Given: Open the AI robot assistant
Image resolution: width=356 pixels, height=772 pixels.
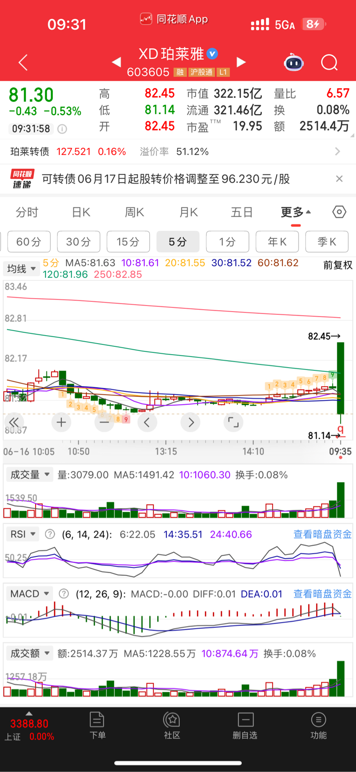Looking at the screenshot, I should [293, 62].
